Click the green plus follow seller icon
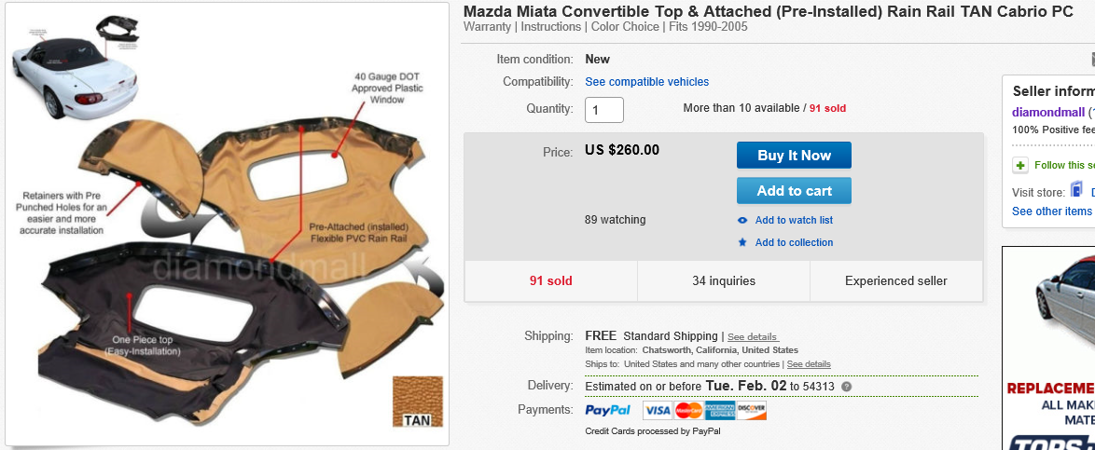This screenshot has width=1095, height=450. click(1020, 165)
